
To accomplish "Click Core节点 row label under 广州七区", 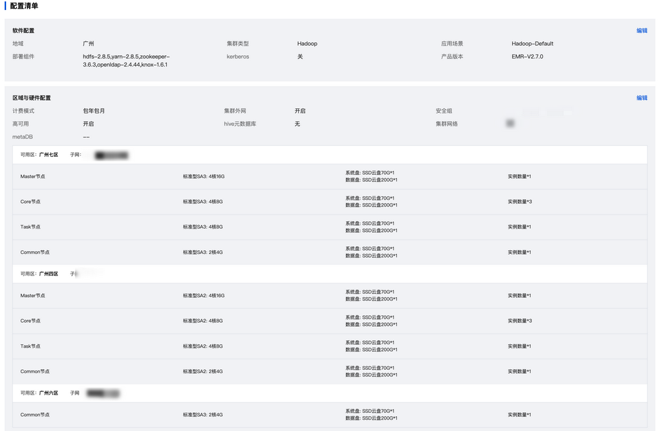I will pos(31,202).
